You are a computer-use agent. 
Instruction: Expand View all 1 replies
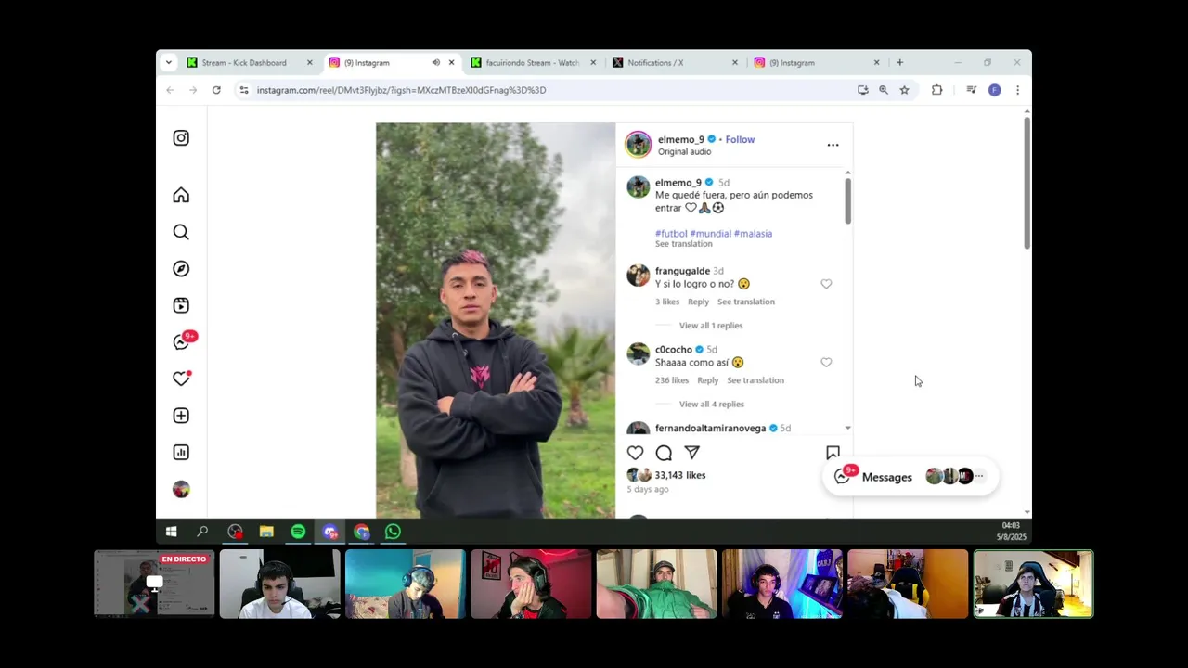[711, 326]
